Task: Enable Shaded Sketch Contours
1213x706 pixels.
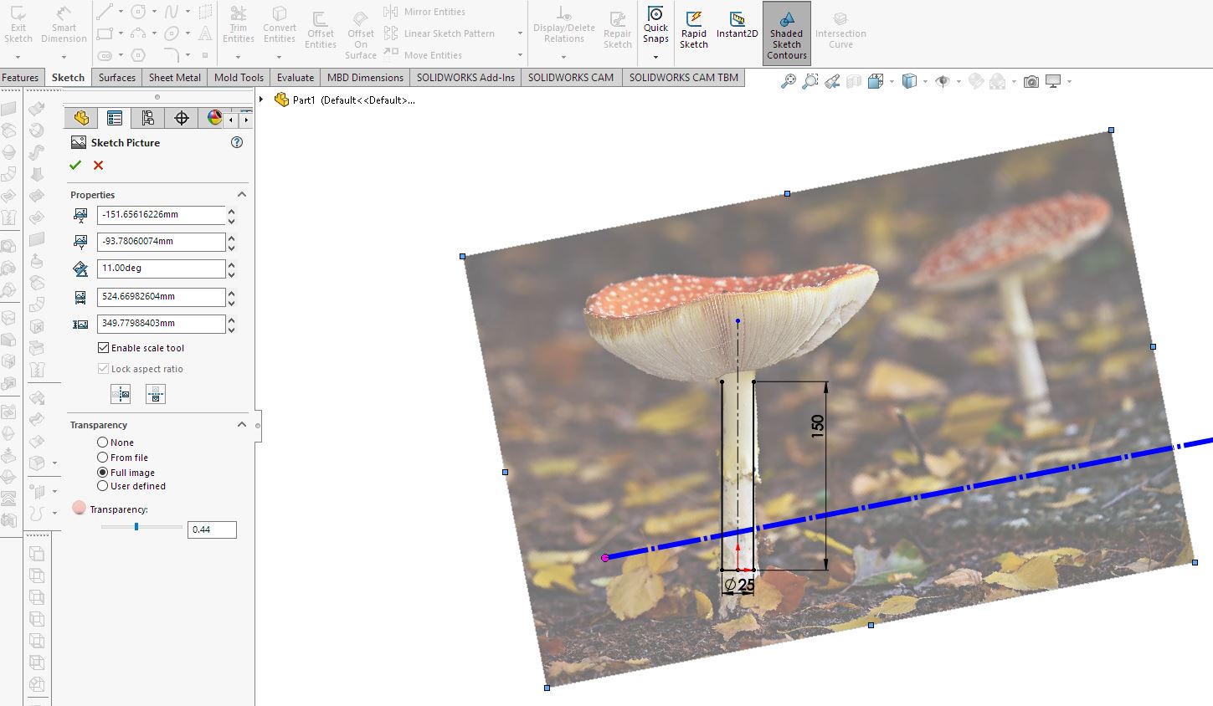Action: pos(785,32)
